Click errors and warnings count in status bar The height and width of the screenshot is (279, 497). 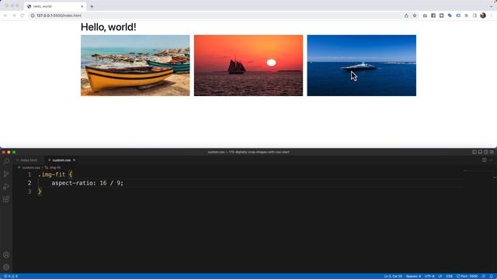[11, 276]
